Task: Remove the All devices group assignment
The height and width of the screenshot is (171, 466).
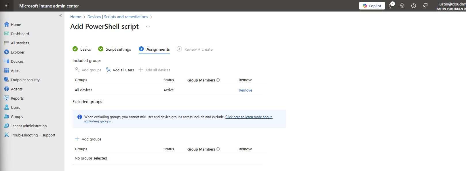Action: 246,90
